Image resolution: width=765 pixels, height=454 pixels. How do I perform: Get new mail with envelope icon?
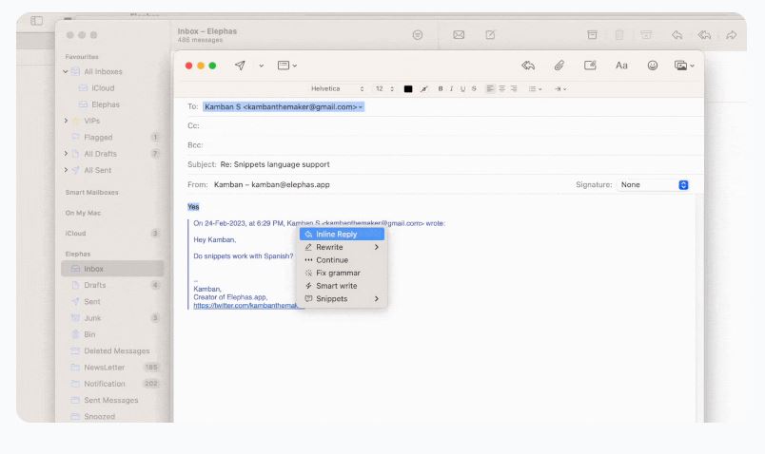pyautogui.click(x=459, y=35)
